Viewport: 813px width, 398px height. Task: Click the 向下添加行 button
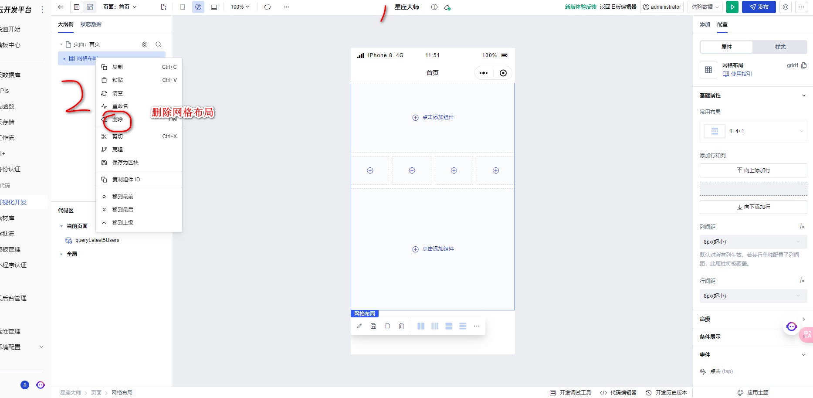753,207
